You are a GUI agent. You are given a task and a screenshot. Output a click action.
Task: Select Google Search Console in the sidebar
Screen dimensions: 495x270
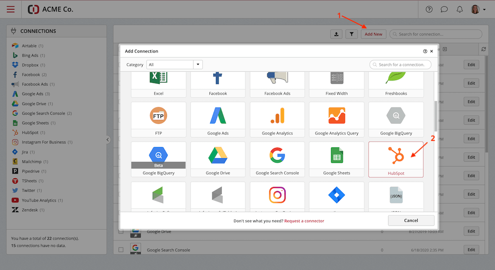(x=42, y=113)
